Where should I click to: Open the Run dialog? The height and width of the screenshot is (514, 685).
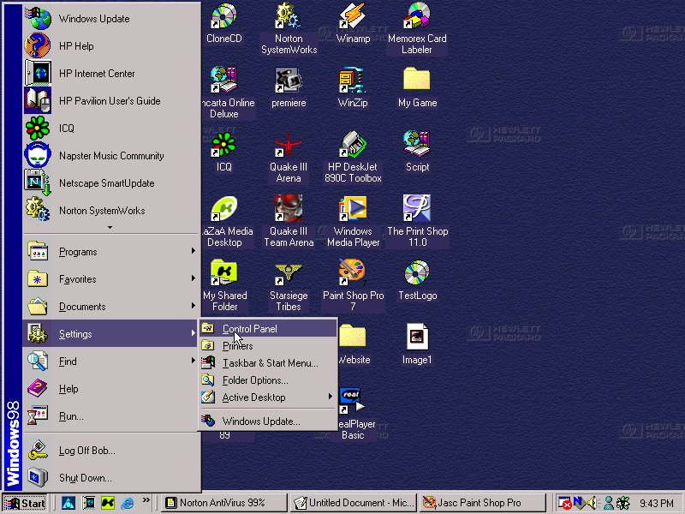(70, 416)
